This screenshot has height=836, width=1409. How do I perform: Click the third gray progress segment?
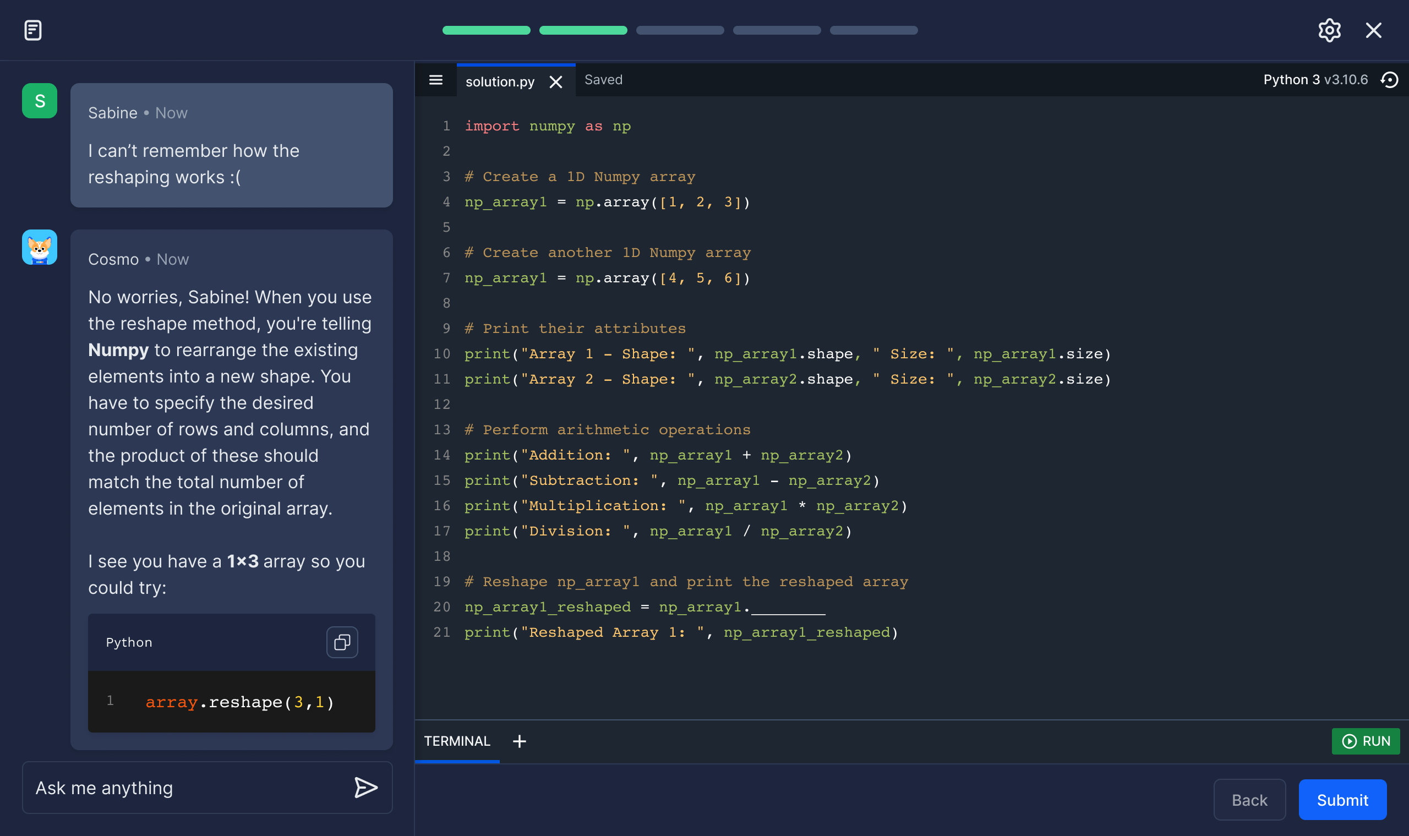(680, 30)
